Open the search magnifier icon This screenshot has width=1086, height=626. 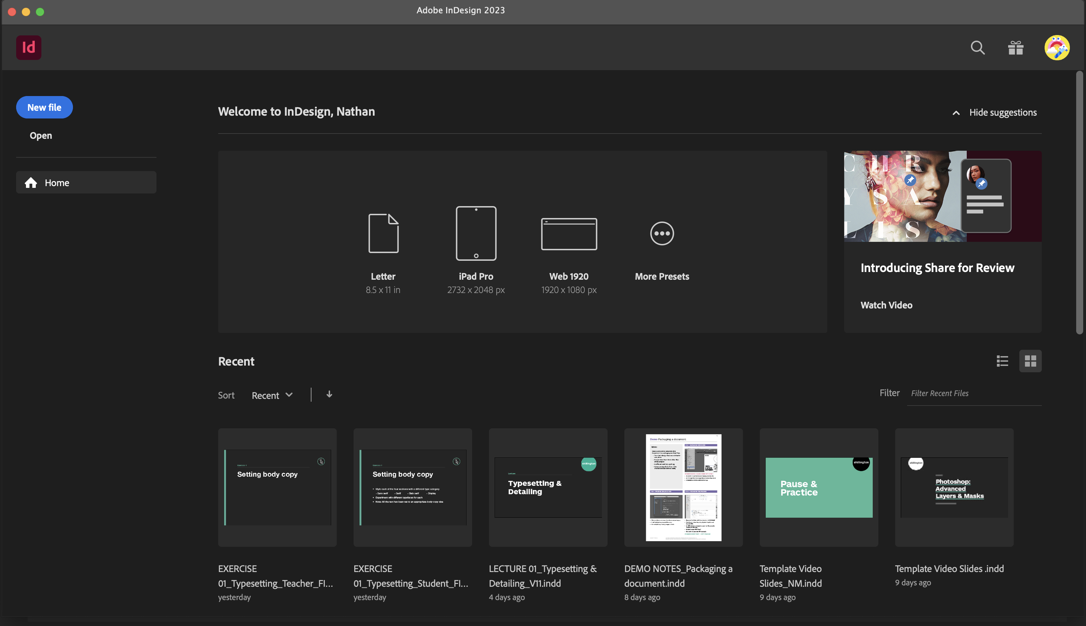978,47
